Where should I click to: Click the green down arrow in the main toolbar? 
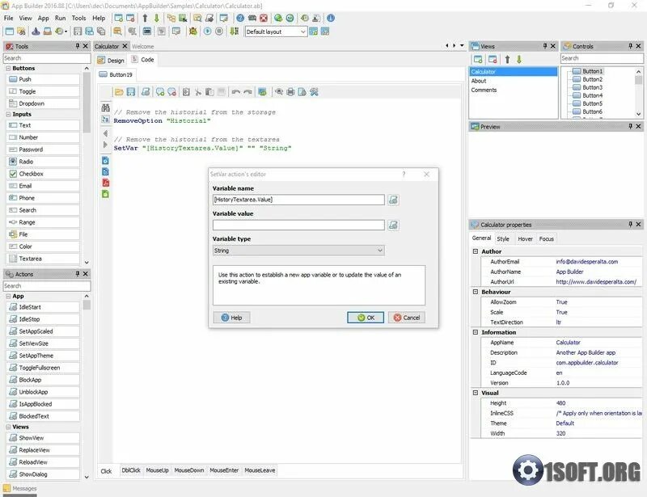156,18
